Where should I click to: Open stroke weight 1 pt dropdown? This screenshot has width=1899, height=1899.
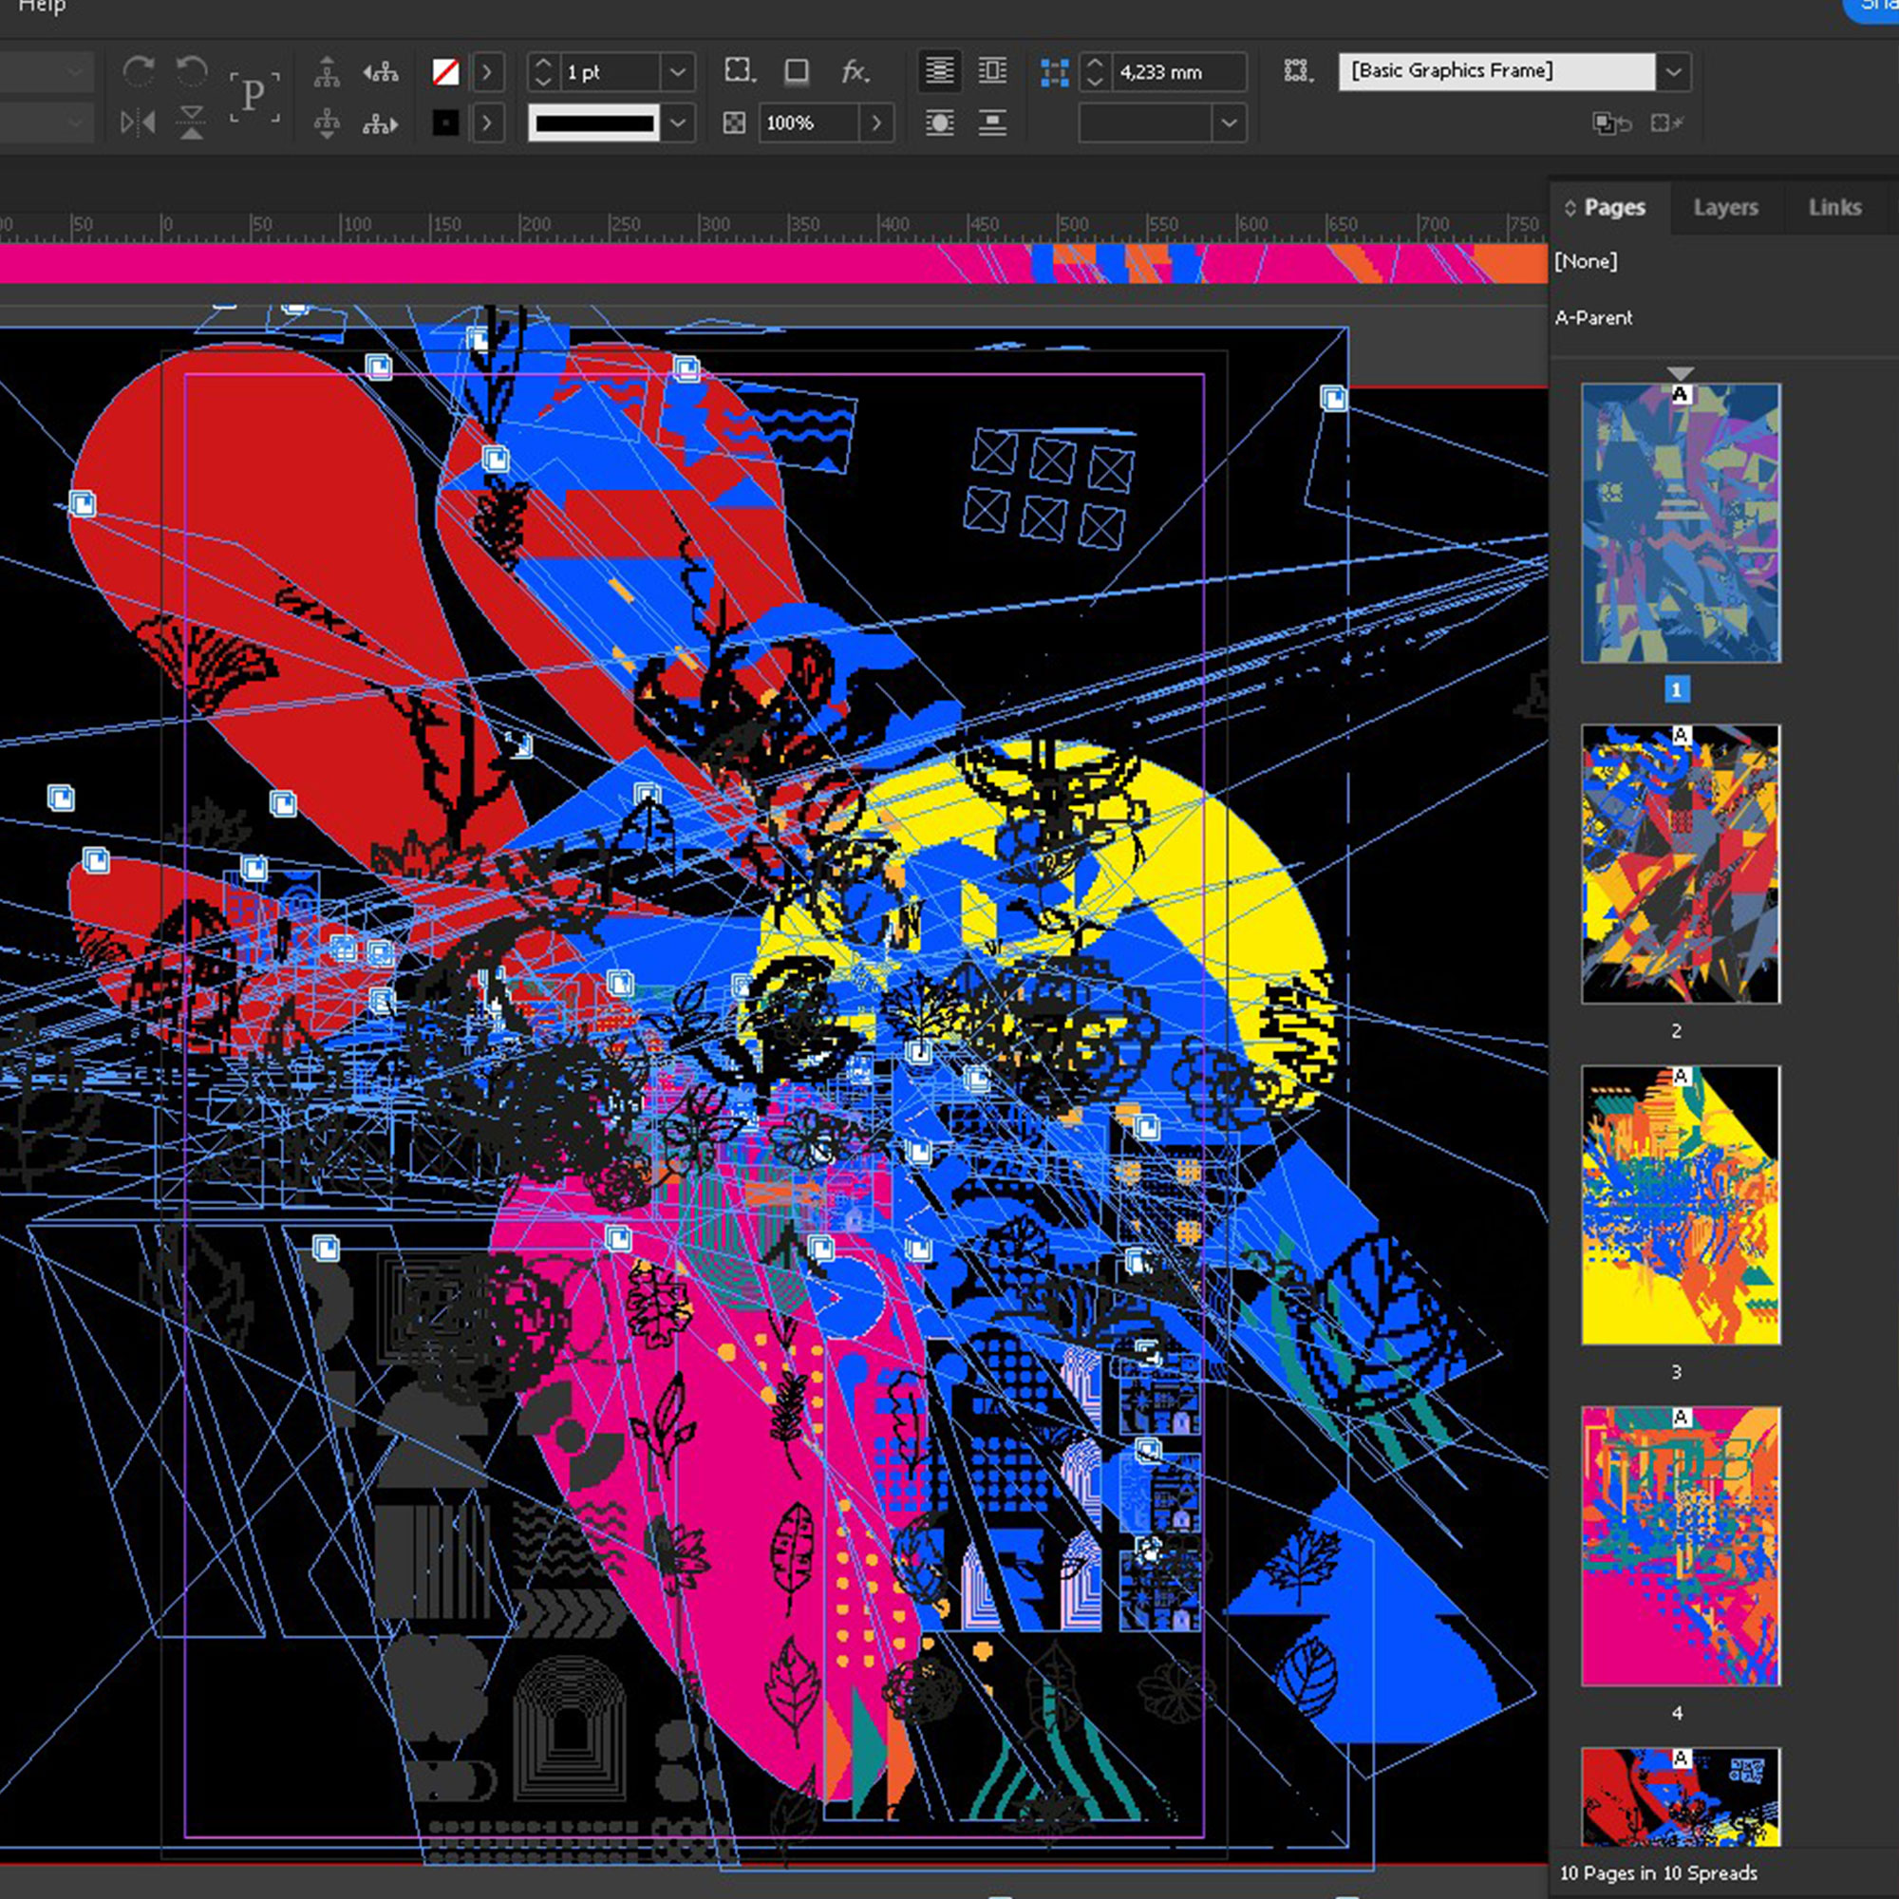677,72
